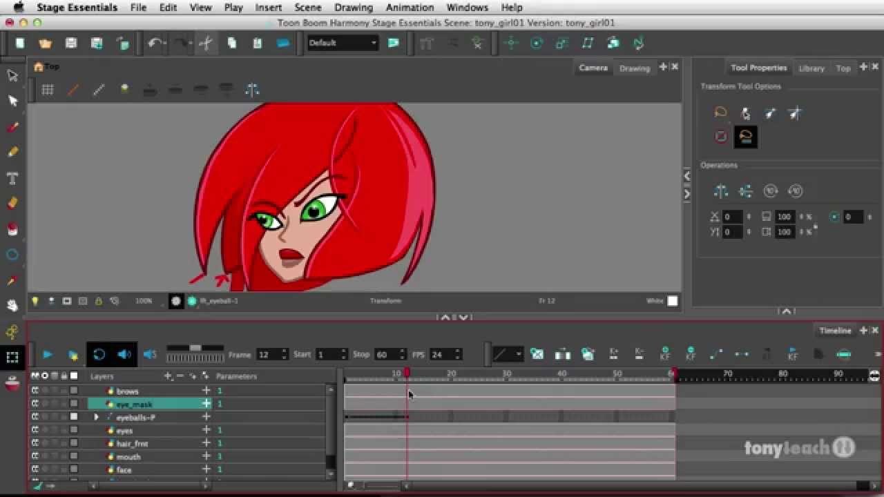Toggle sound scrubbing speaker icon

(150, 355)
